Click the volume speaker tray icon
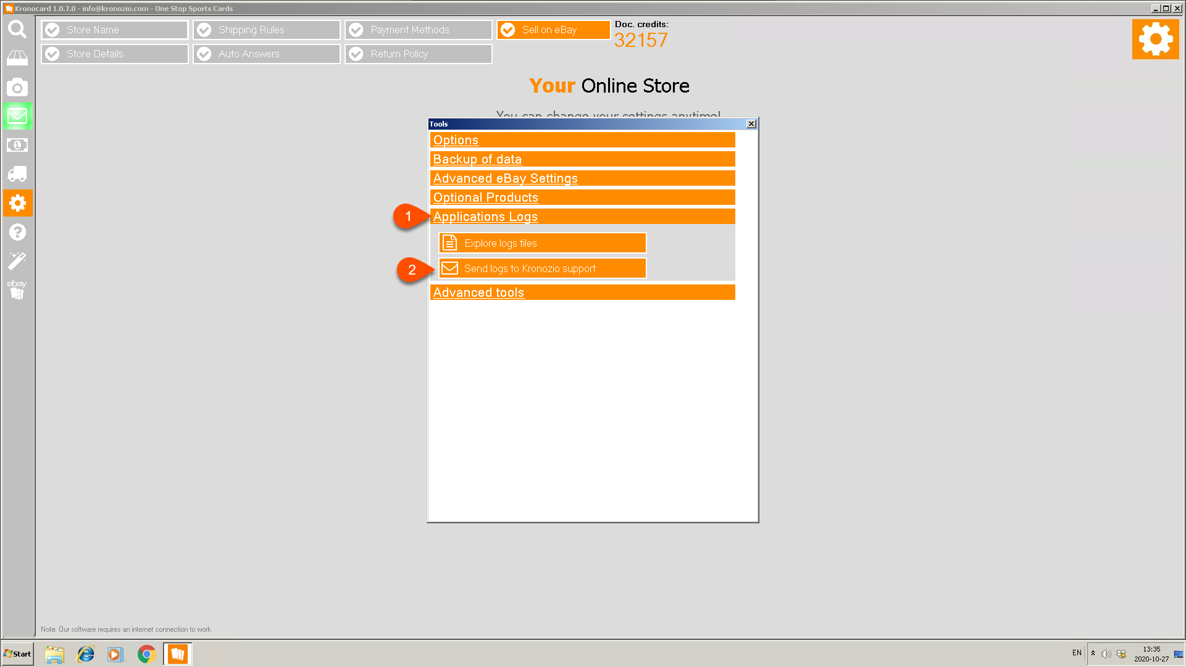 click(1106, 654)
